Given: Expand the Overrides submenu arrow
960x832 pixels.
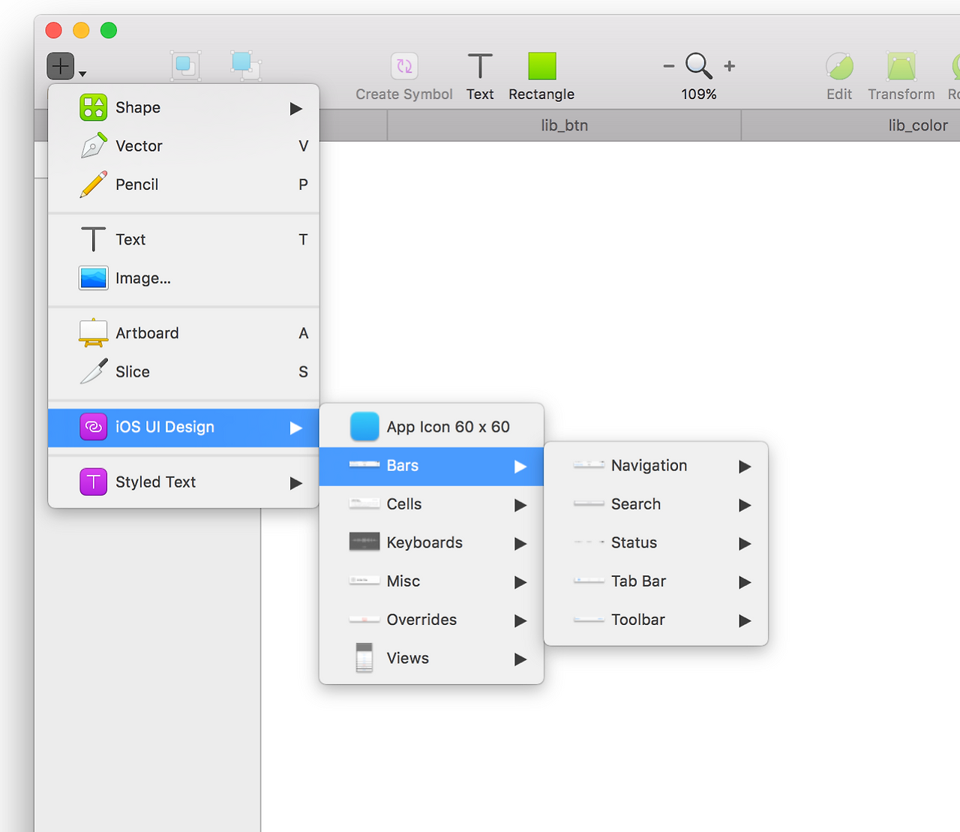Looking at the screenshot, I should [520, 621].
